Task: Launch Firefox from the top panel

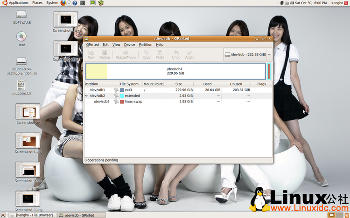Action: (63, 3)
